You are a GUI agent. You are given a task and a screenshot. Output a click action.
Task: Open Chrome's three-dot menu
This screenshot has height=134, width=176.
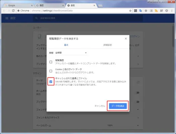click(x=172, y=11)
